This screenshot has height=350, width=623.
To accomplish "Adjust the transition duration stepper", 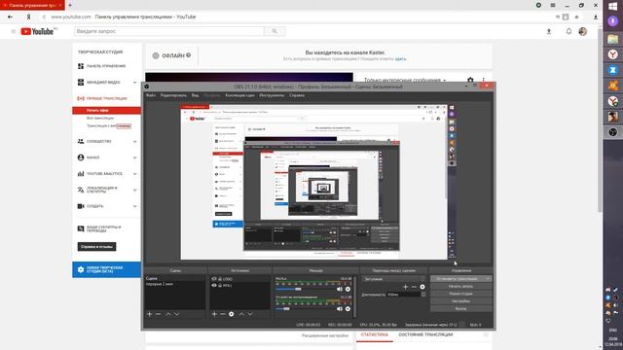I will [x=423, y=295].
